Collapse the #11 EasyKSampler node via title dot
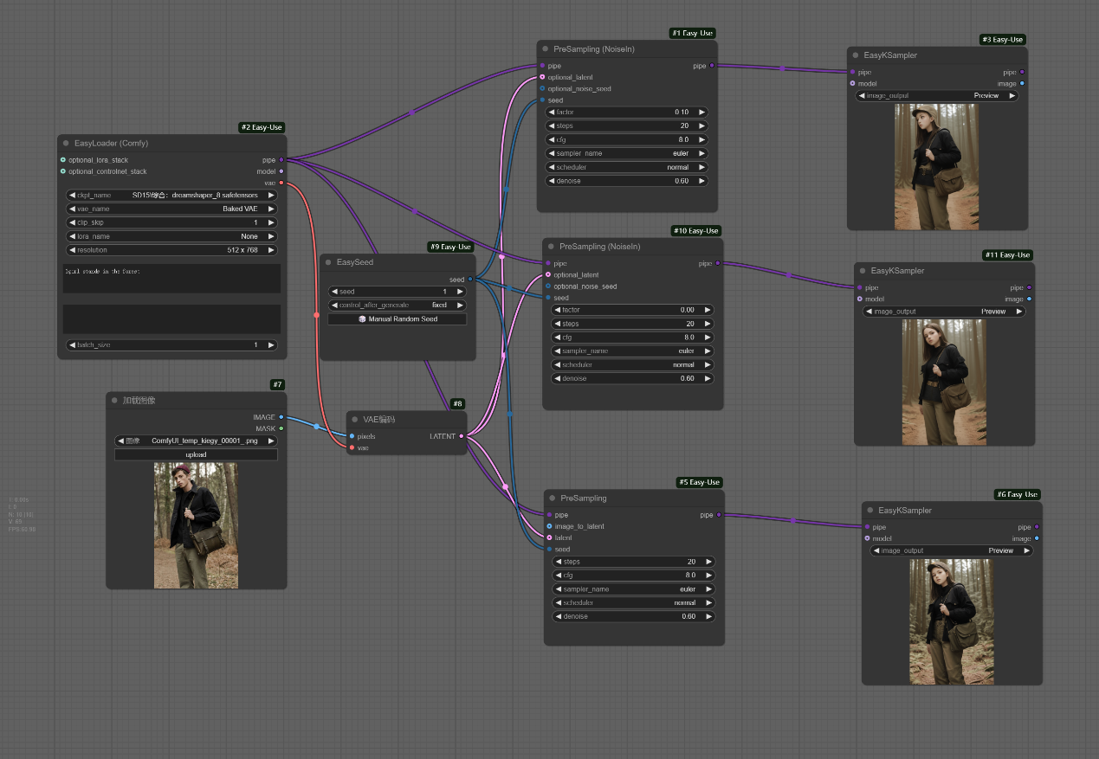The image size is (1099, 759). 863,271
